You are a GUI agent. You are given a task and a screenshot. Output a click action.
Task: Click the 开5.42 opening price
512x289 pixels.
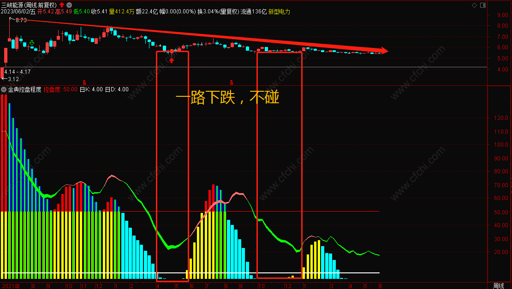tap(45, 12)
